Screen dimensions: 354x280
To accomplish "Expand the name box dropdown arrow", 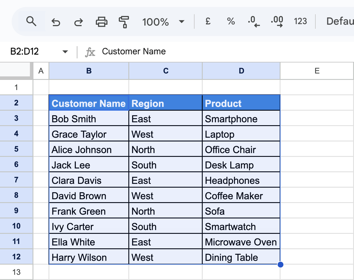I will point(65,52).
